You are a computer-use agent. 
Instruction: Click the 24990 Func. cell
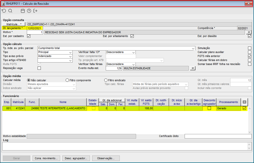32,108
